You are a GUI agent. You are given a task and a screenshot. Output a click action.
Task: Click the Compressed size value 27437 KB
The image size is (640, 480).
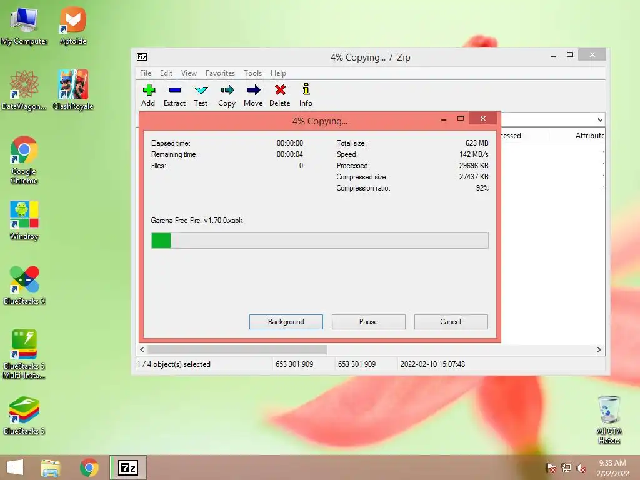474,177
